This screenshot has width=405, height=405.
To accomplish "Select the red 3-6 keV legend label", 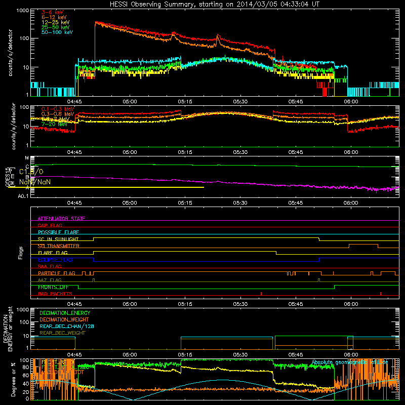I will 53,12.
